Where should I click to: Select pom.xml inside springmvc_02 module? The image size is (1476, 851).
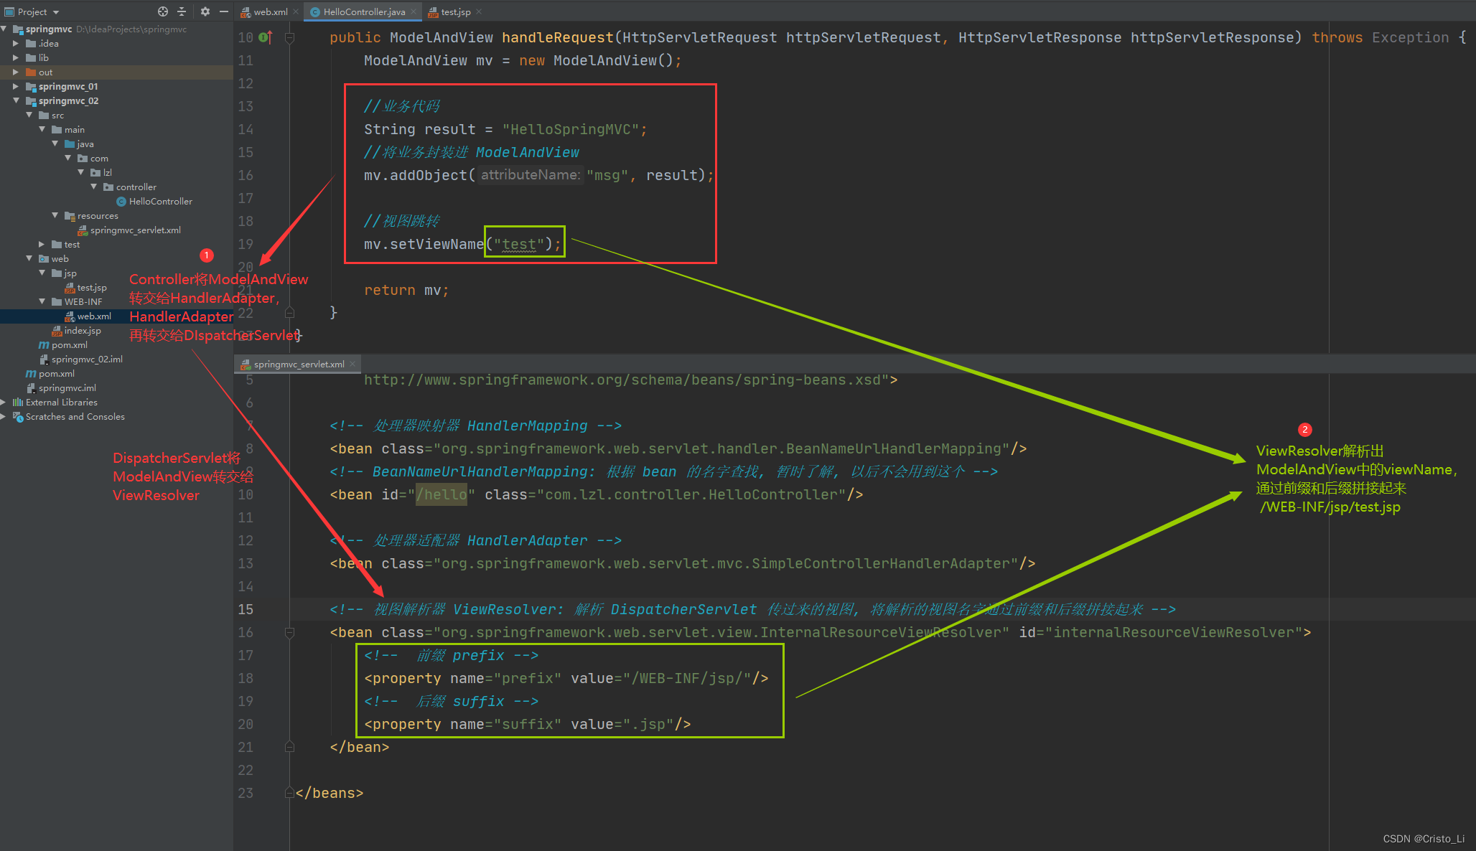(70, 345)
